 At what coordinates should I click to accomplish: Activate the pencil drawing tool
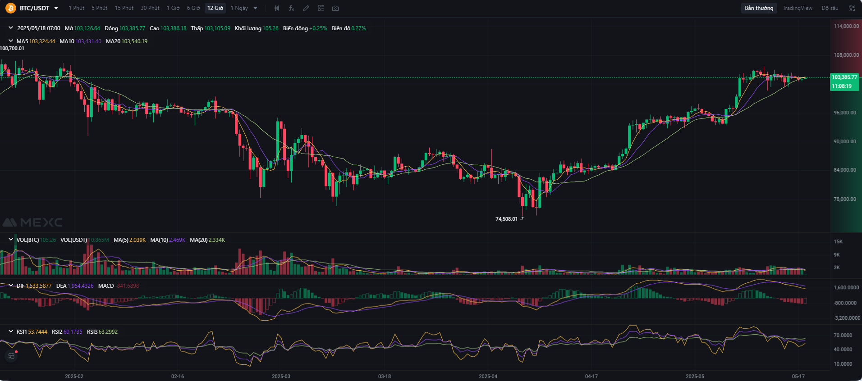pos(306,8)
